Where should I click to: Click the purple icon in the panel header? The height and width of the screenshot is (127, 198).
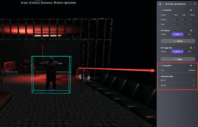click(x=160, y=4)
